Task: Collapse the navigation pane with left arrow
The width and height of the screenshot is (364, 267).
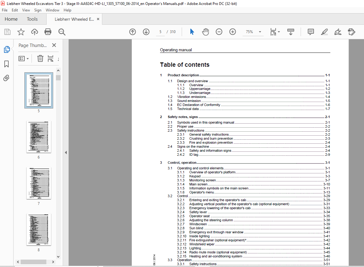Action: pos(66,153)
